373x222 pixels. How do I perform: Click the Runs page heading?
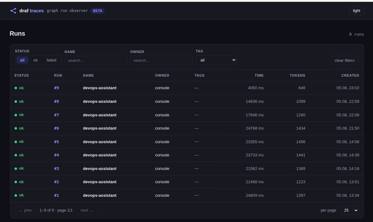[17, 33]
